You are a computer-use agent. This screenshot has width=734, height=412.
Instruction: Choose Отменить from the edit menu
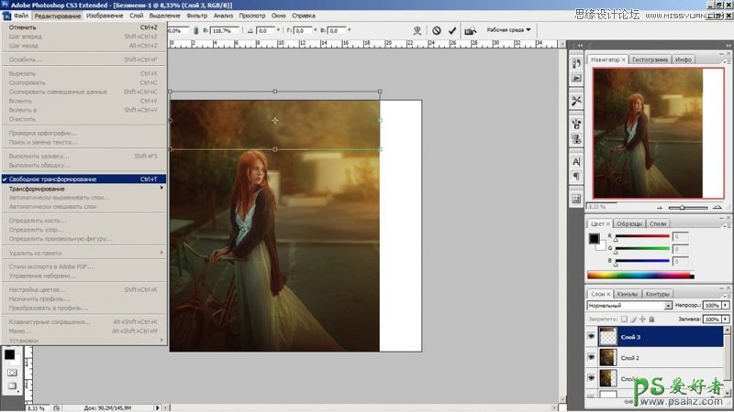click(x=23, y=27)
